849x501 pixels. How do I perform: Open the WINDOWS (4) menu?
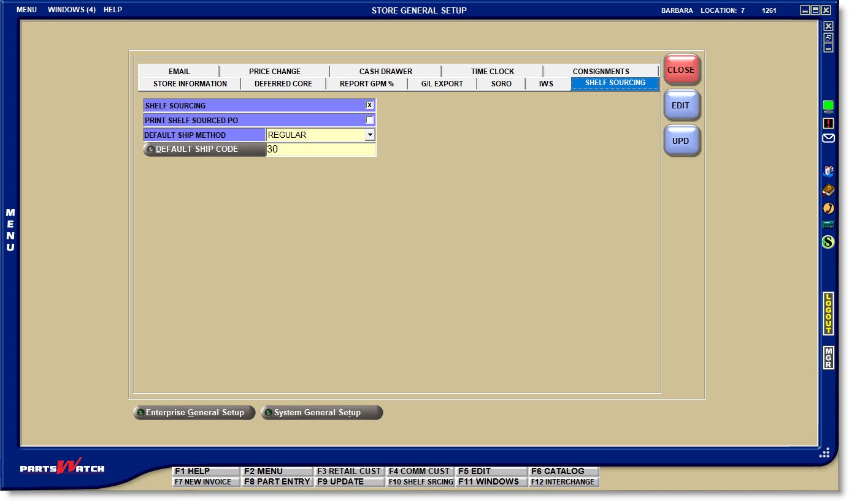[72, 10]
